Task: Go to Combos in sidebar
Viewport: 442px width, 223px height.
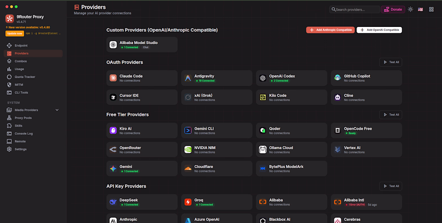Action: [x=33, y=61]
